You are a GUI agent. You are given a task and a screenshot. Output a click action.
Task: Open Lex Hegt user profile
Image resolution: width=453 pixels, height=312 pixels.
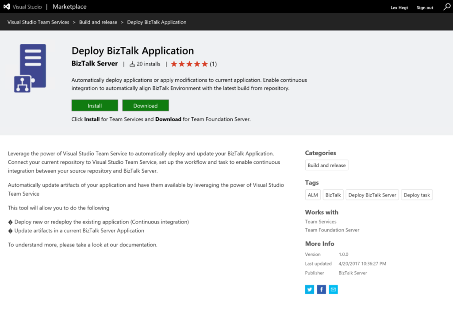point(400,8)
